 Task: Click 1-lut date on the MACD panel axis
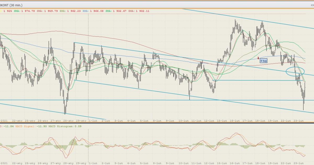pos(93,163)
